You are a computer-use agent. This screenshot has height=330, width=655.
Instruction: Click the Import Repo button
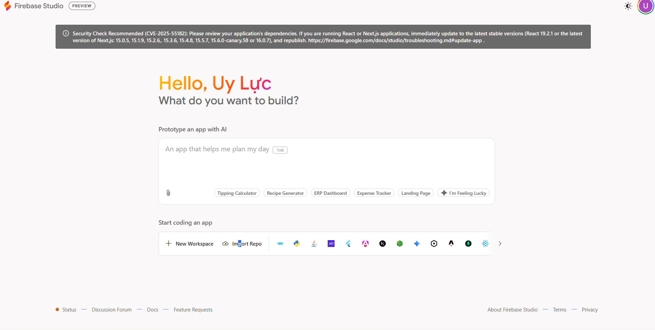[242, 244]
